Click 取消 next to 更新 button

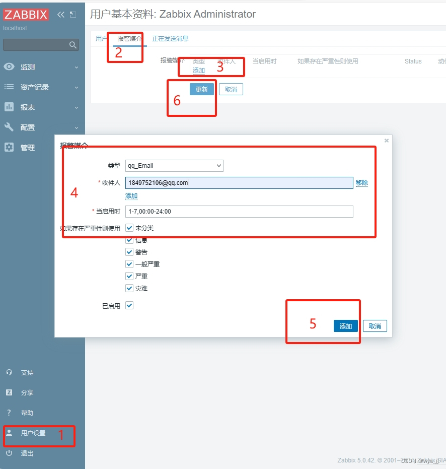tap(231, 89)
